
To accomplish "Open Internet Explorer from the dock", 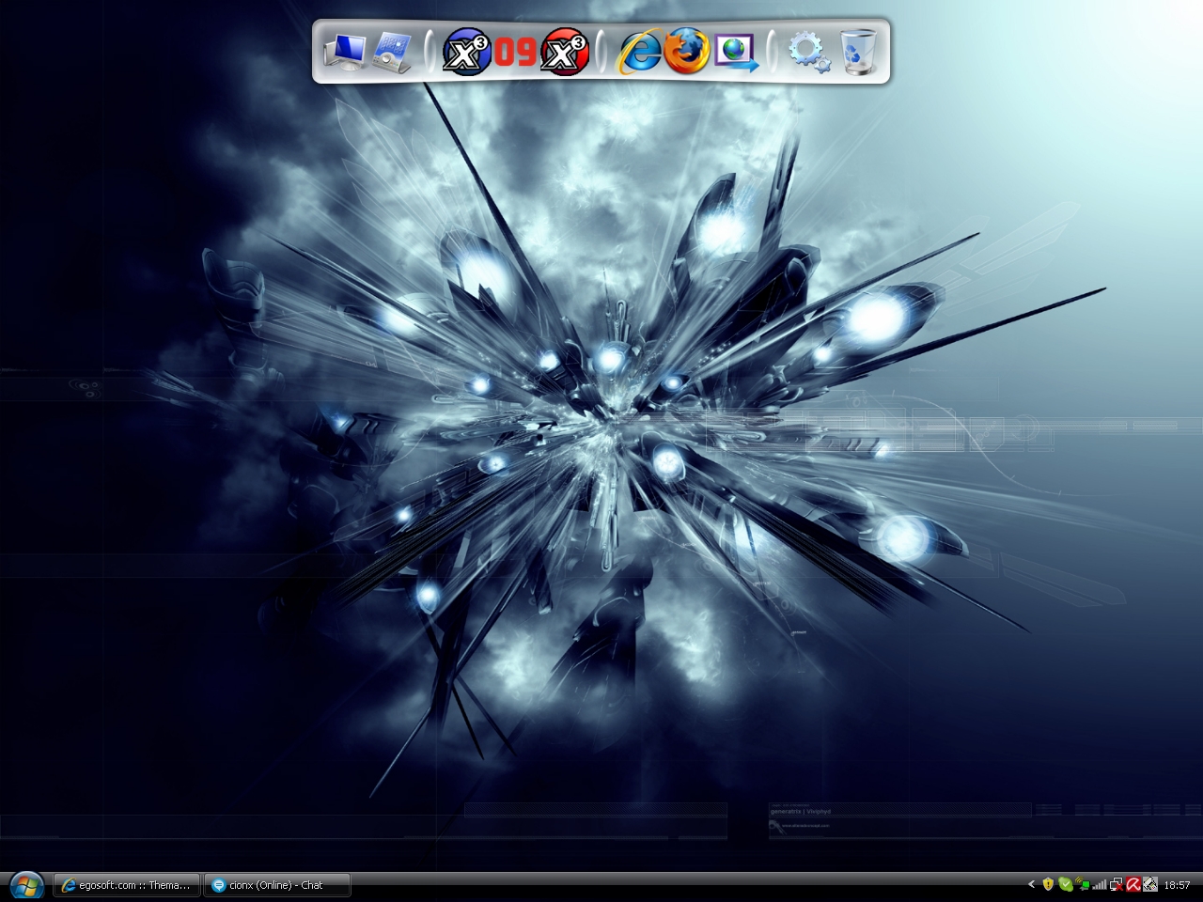I will click(639, 52).
